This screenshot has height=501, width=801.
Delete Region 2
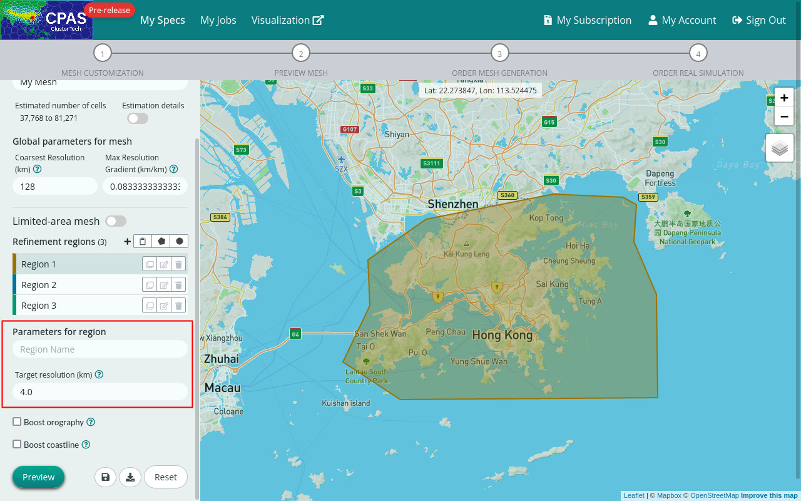178,285
